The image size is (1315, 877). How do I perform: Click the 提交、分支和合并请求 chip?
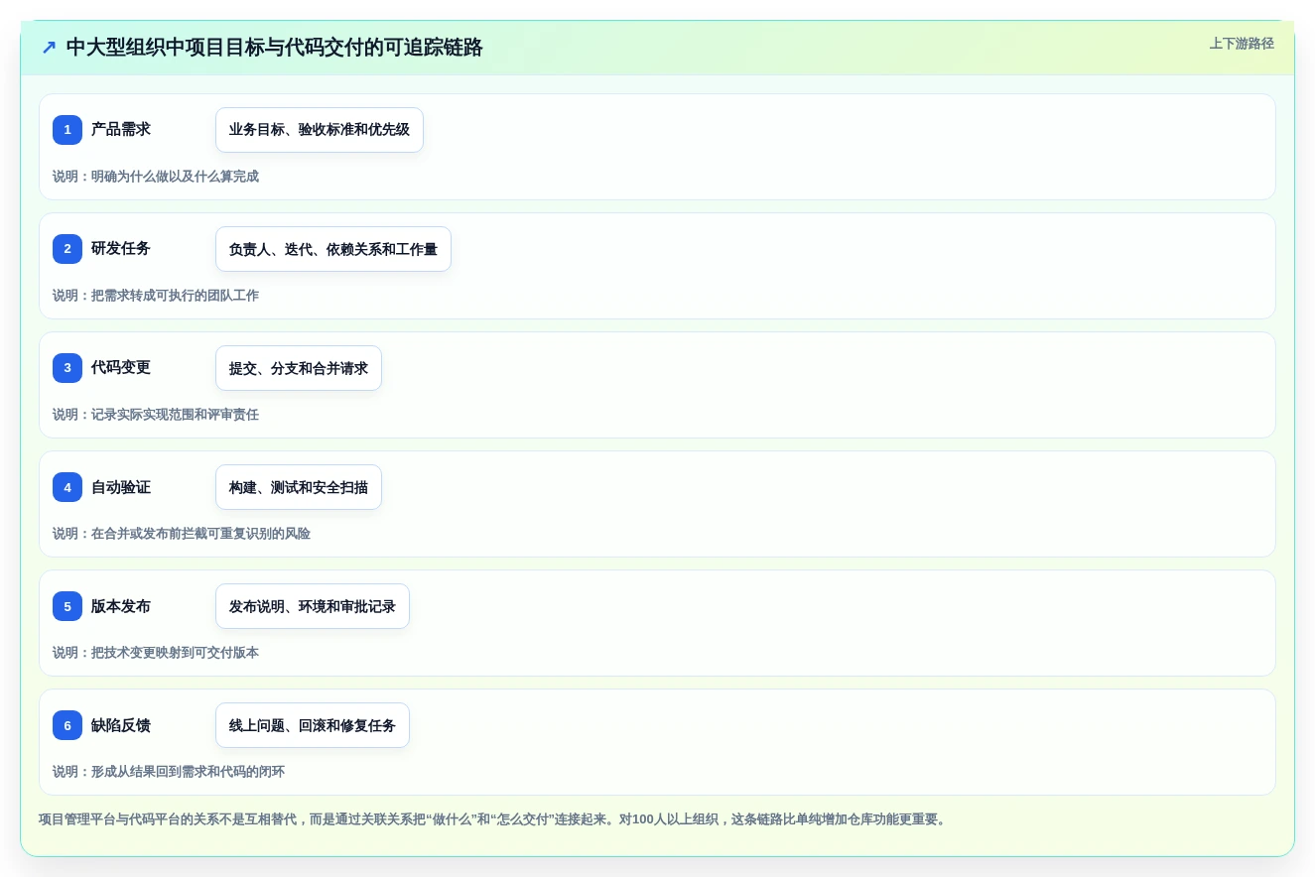(x=299, y=368)
